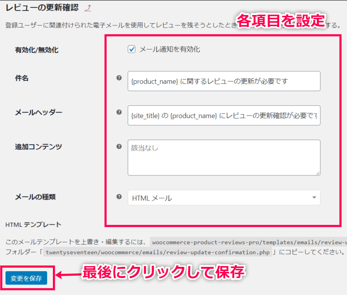Focus the 件名 subject text field
Viewport: 347px width, 295px height.
224,81
